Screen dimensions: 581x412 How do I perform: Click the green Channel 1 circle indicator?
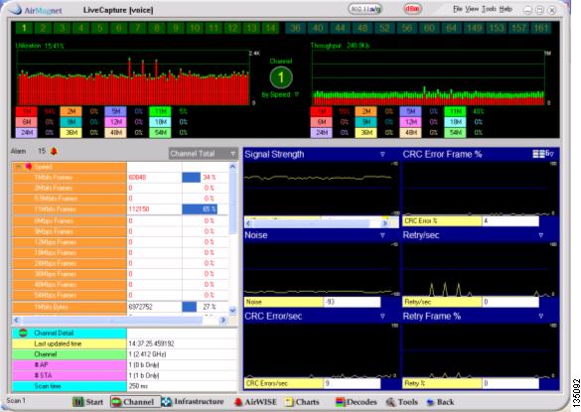pos(281,77)
